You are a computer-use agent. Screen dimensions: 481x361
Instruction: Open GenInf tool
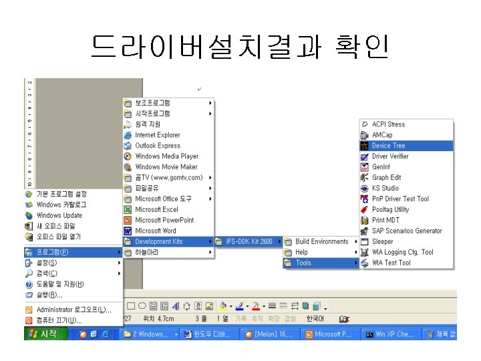tap(406, 167)
